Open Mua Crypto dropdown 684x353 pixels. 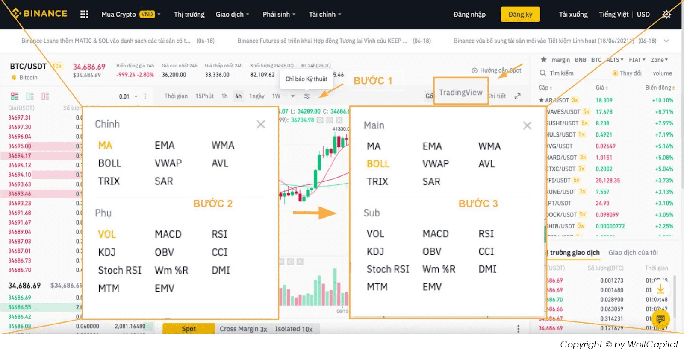131,15
